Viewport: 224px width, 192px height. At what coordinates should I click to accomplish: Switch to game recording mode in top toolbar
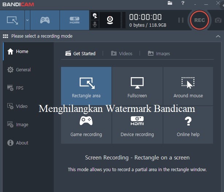[45, 20]
